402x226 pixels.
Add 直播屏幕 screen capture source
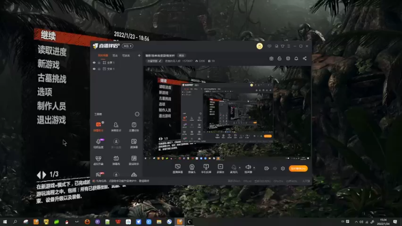click(x=178, y=169)
